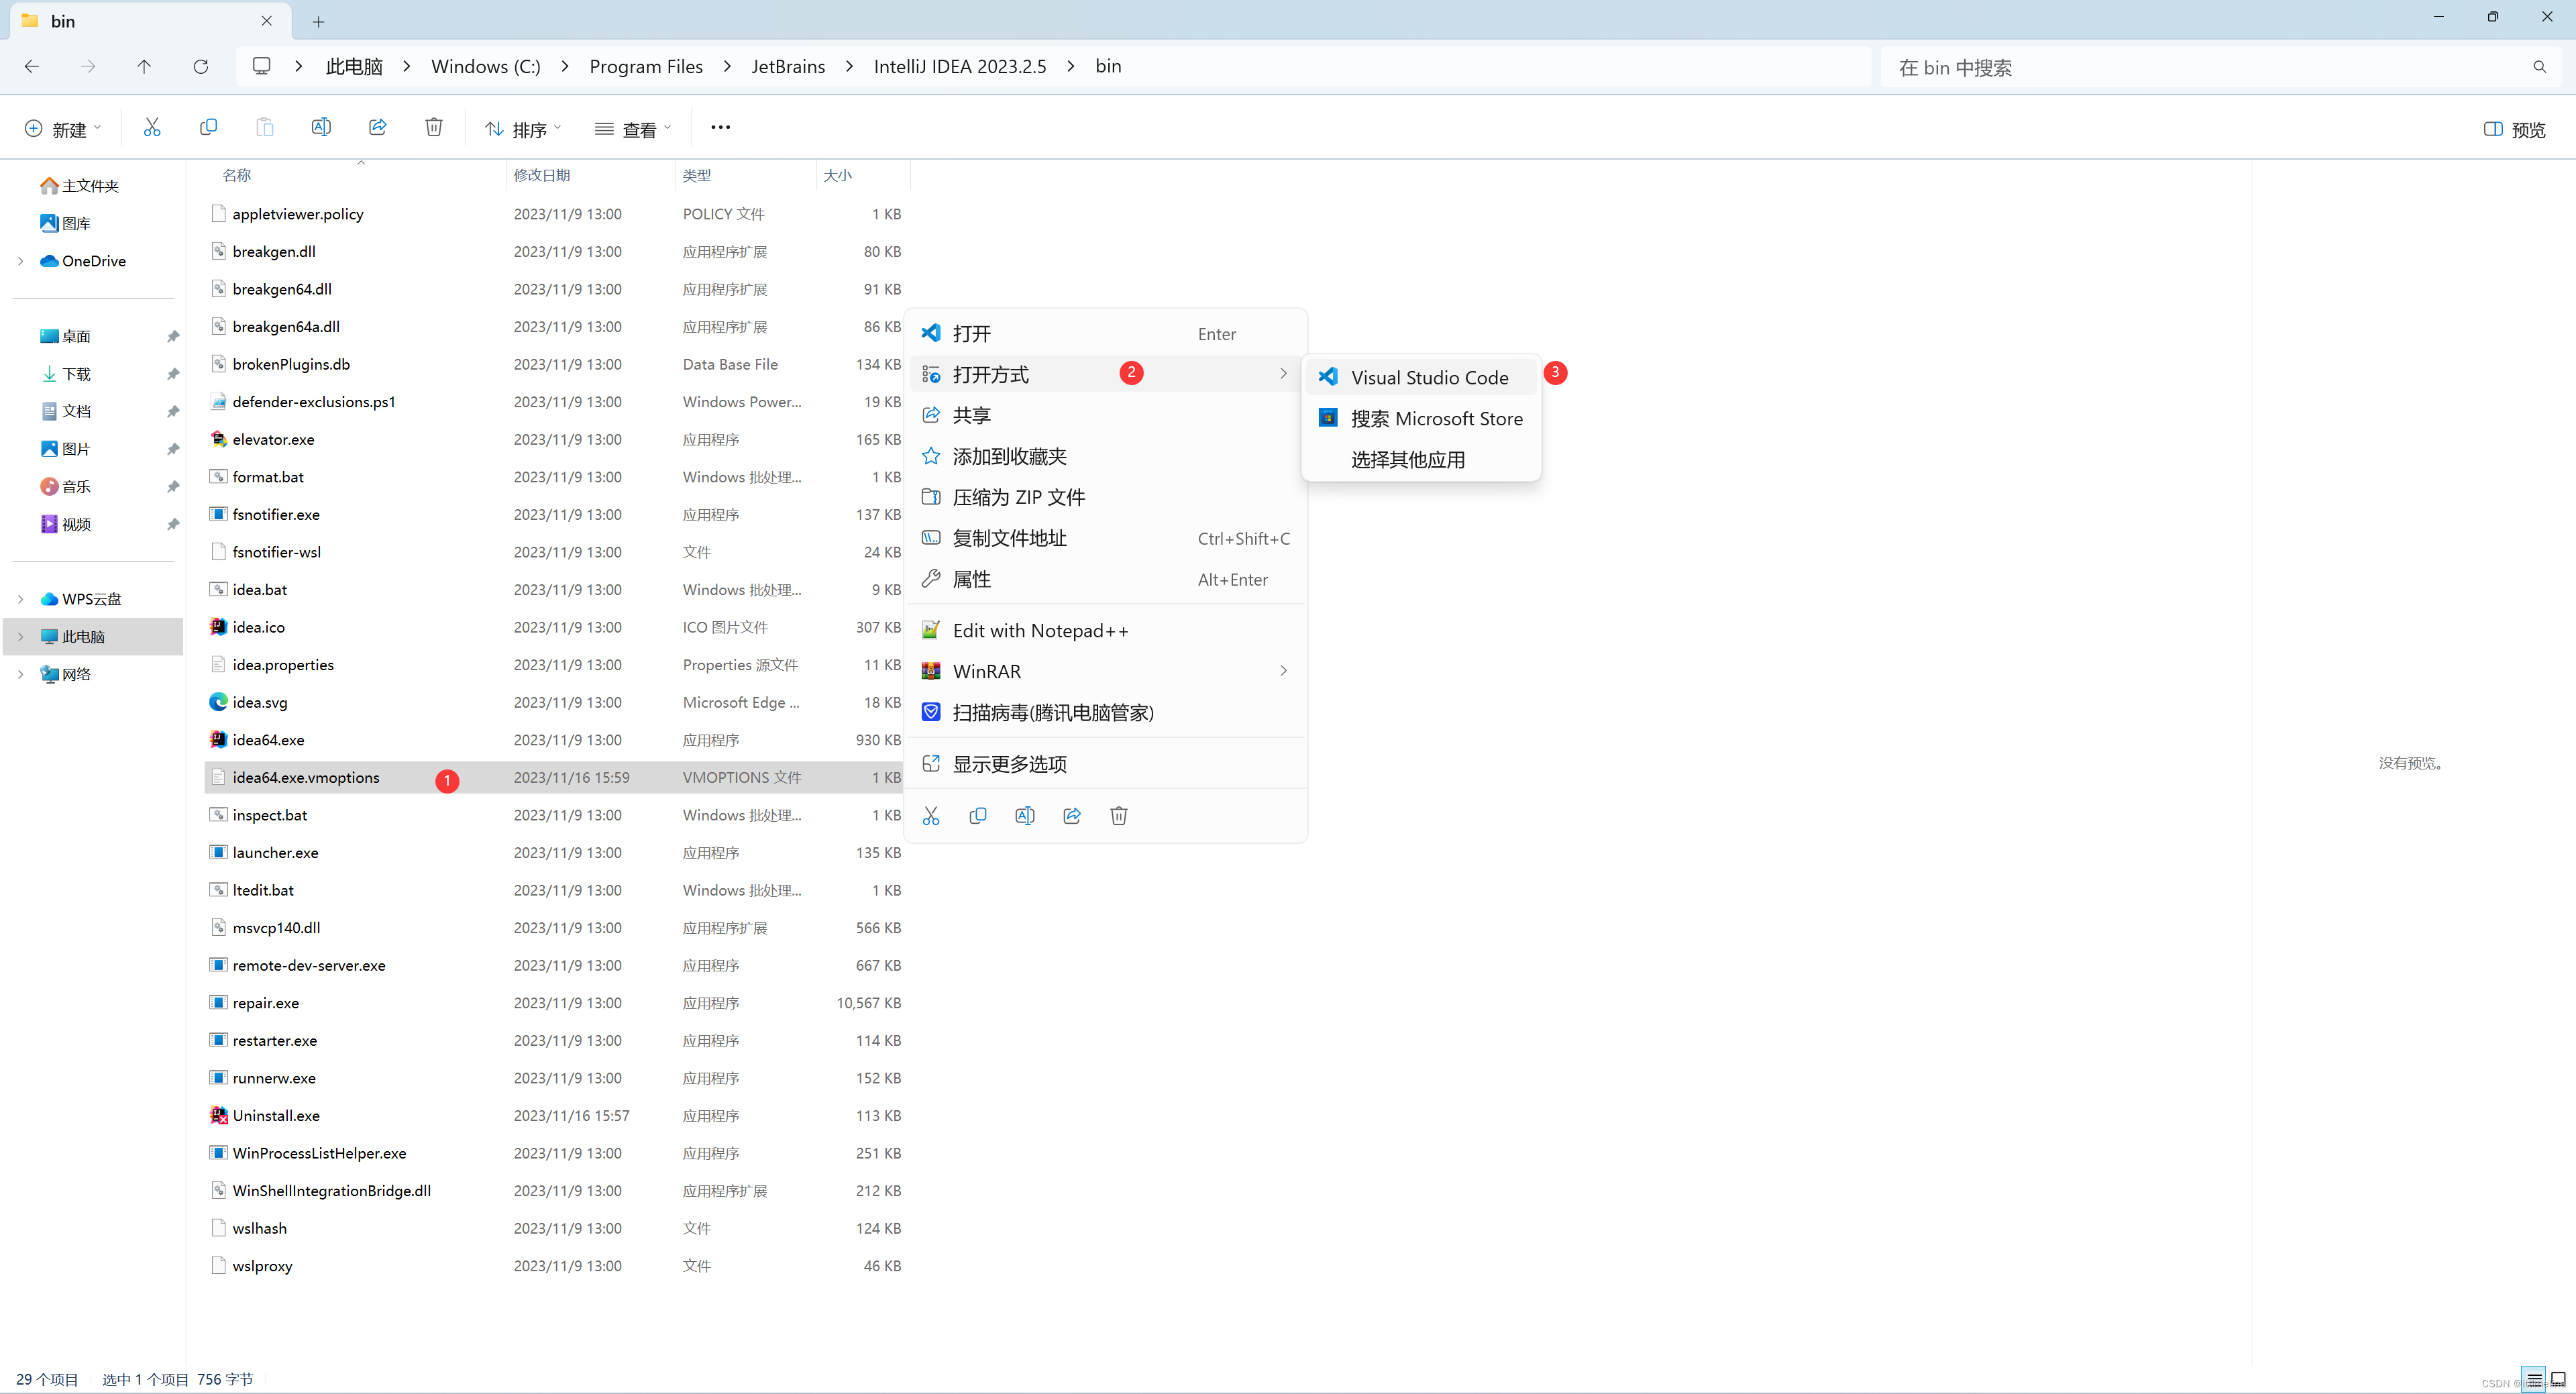Click the Copy icon at the bottom of the context menu

click(978, 816)
